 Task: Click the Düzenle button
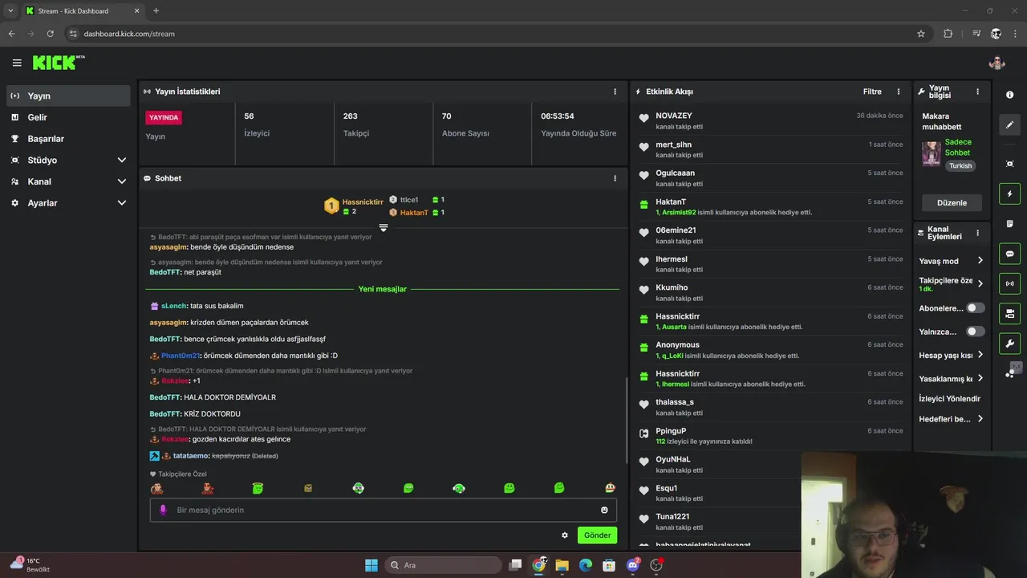tap(952, 202)
